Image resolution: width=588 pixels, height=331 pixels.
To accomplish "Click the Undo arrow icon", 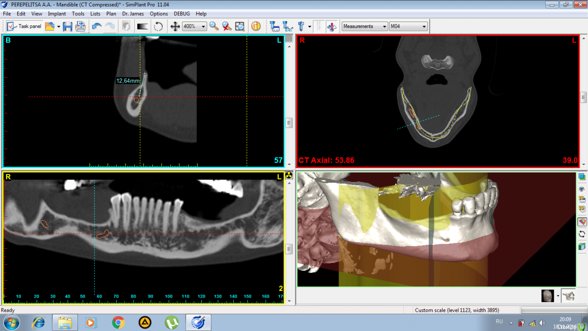I will (x=97, y=26).
